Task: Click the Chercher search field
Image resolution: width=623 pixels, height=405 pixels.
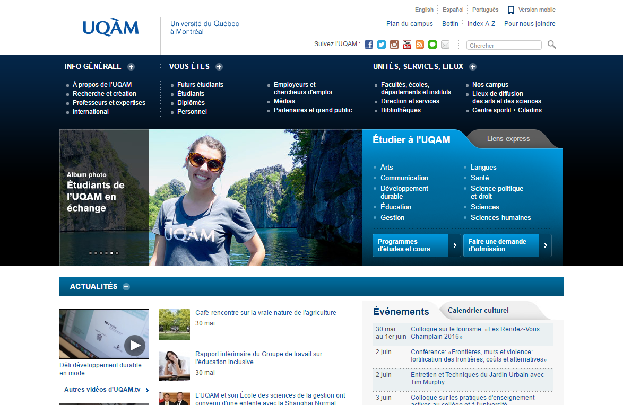Action: tap(504, 45)
